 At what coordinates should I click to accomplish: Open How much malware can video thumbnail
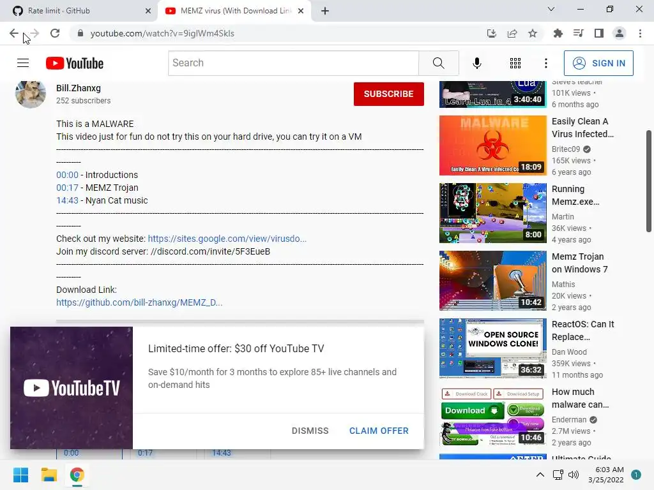[492, 416]
